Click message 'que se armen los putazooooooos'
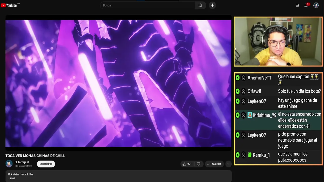This screenshot has height=182, width=324. coord(293,157)
